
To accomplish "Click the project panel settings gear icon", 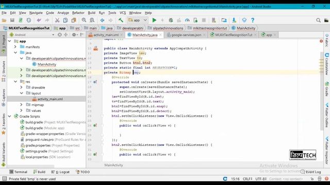I will (74, 35).
